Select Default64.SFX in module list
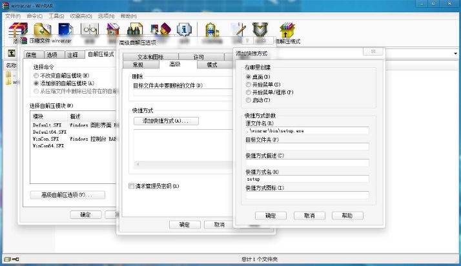Screen dimensions: 461x266 tap(49, 132)
